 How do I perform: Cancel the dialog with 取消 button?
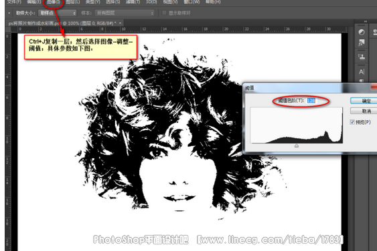coord(364,111)
